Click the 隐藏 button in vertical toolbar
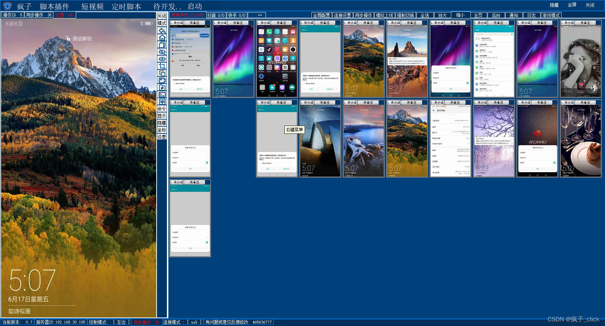This screenshot has height=326, width=605. 162,123
